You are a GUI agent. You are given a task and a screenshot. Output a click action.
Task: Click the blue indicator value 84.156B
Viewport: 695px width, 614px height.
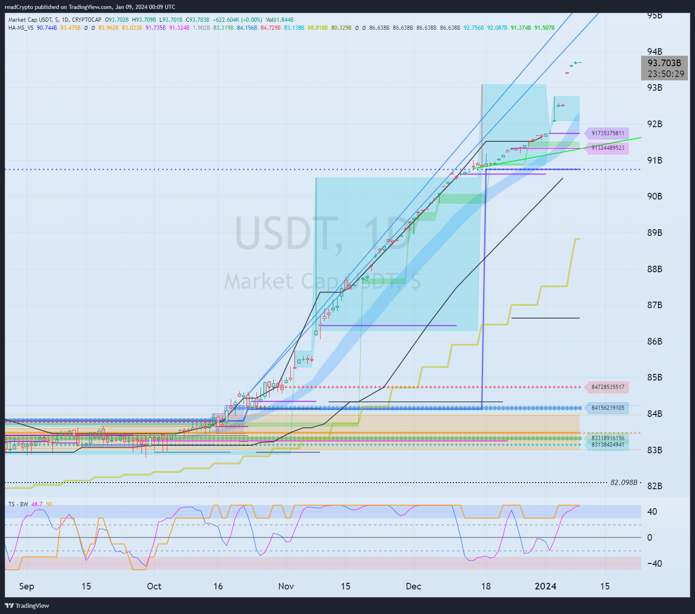click(x=247, y=28)
